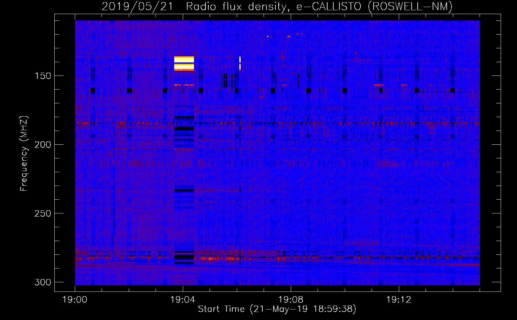This screenshot has width=517, height=320.
Task: Click the '200' frequency tick label
Action: 42,145
